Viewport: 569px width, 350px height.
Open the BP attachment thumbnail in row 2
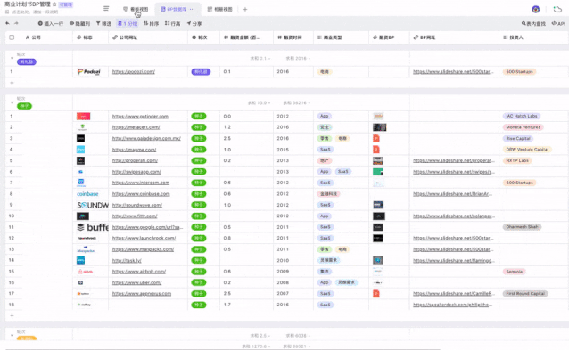click(x=380, y=127)
